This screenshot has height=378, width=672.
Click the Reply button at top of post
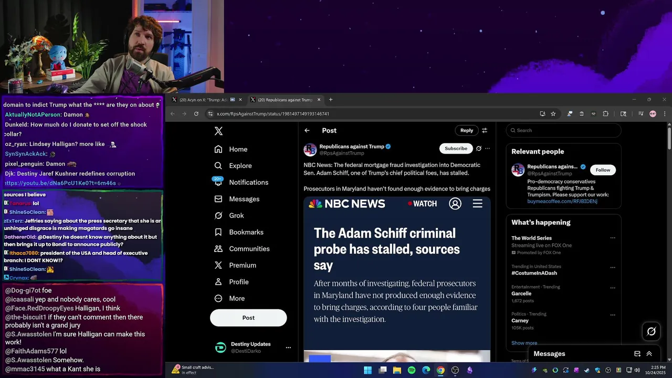(467, 130)
